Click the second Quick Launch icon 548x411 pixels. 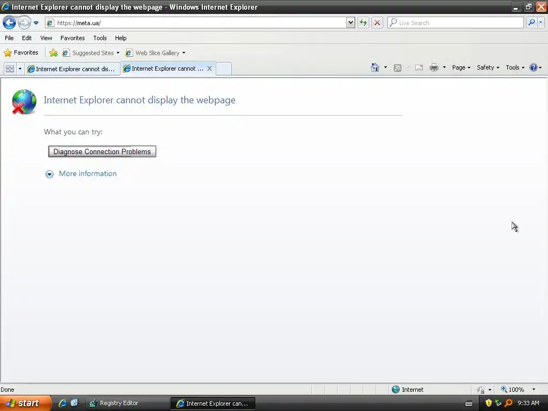pyautogui.click(x=74, y=403)
